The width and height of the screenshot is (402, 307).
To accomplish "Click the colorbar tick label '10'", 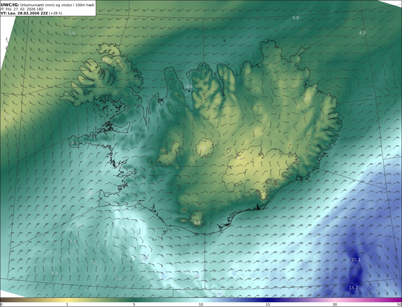I will coord(201,304).
